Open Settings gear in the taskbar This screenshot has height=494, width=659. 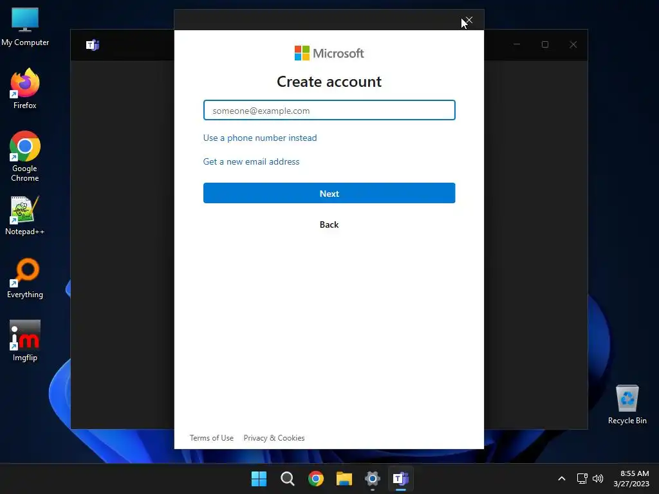coord(373,479)
